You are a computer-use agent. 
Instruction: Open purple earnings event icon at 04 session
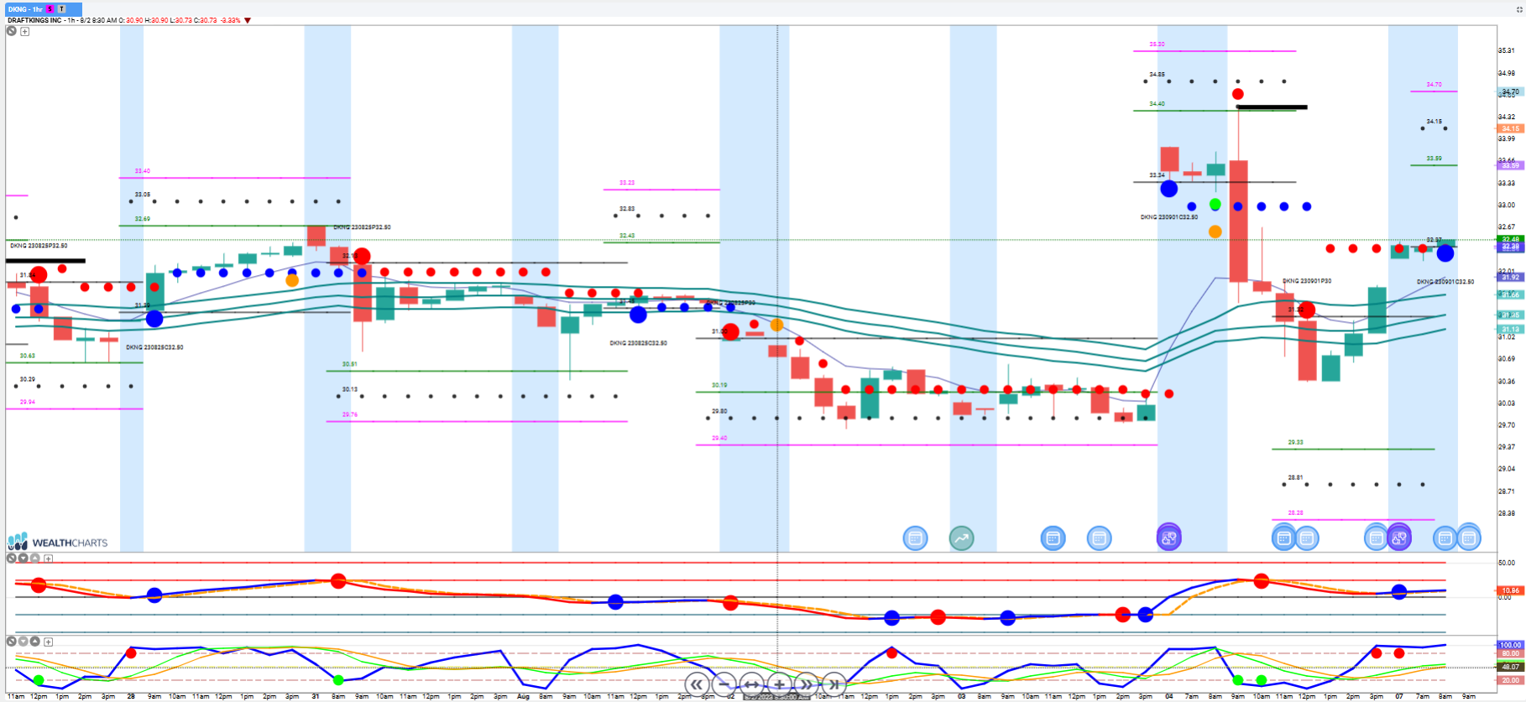tap(1168, 538)
